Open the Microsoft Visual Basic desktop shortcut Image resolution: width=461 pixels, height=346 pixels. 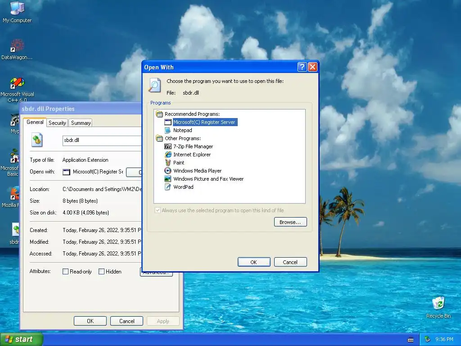[11, 163]
